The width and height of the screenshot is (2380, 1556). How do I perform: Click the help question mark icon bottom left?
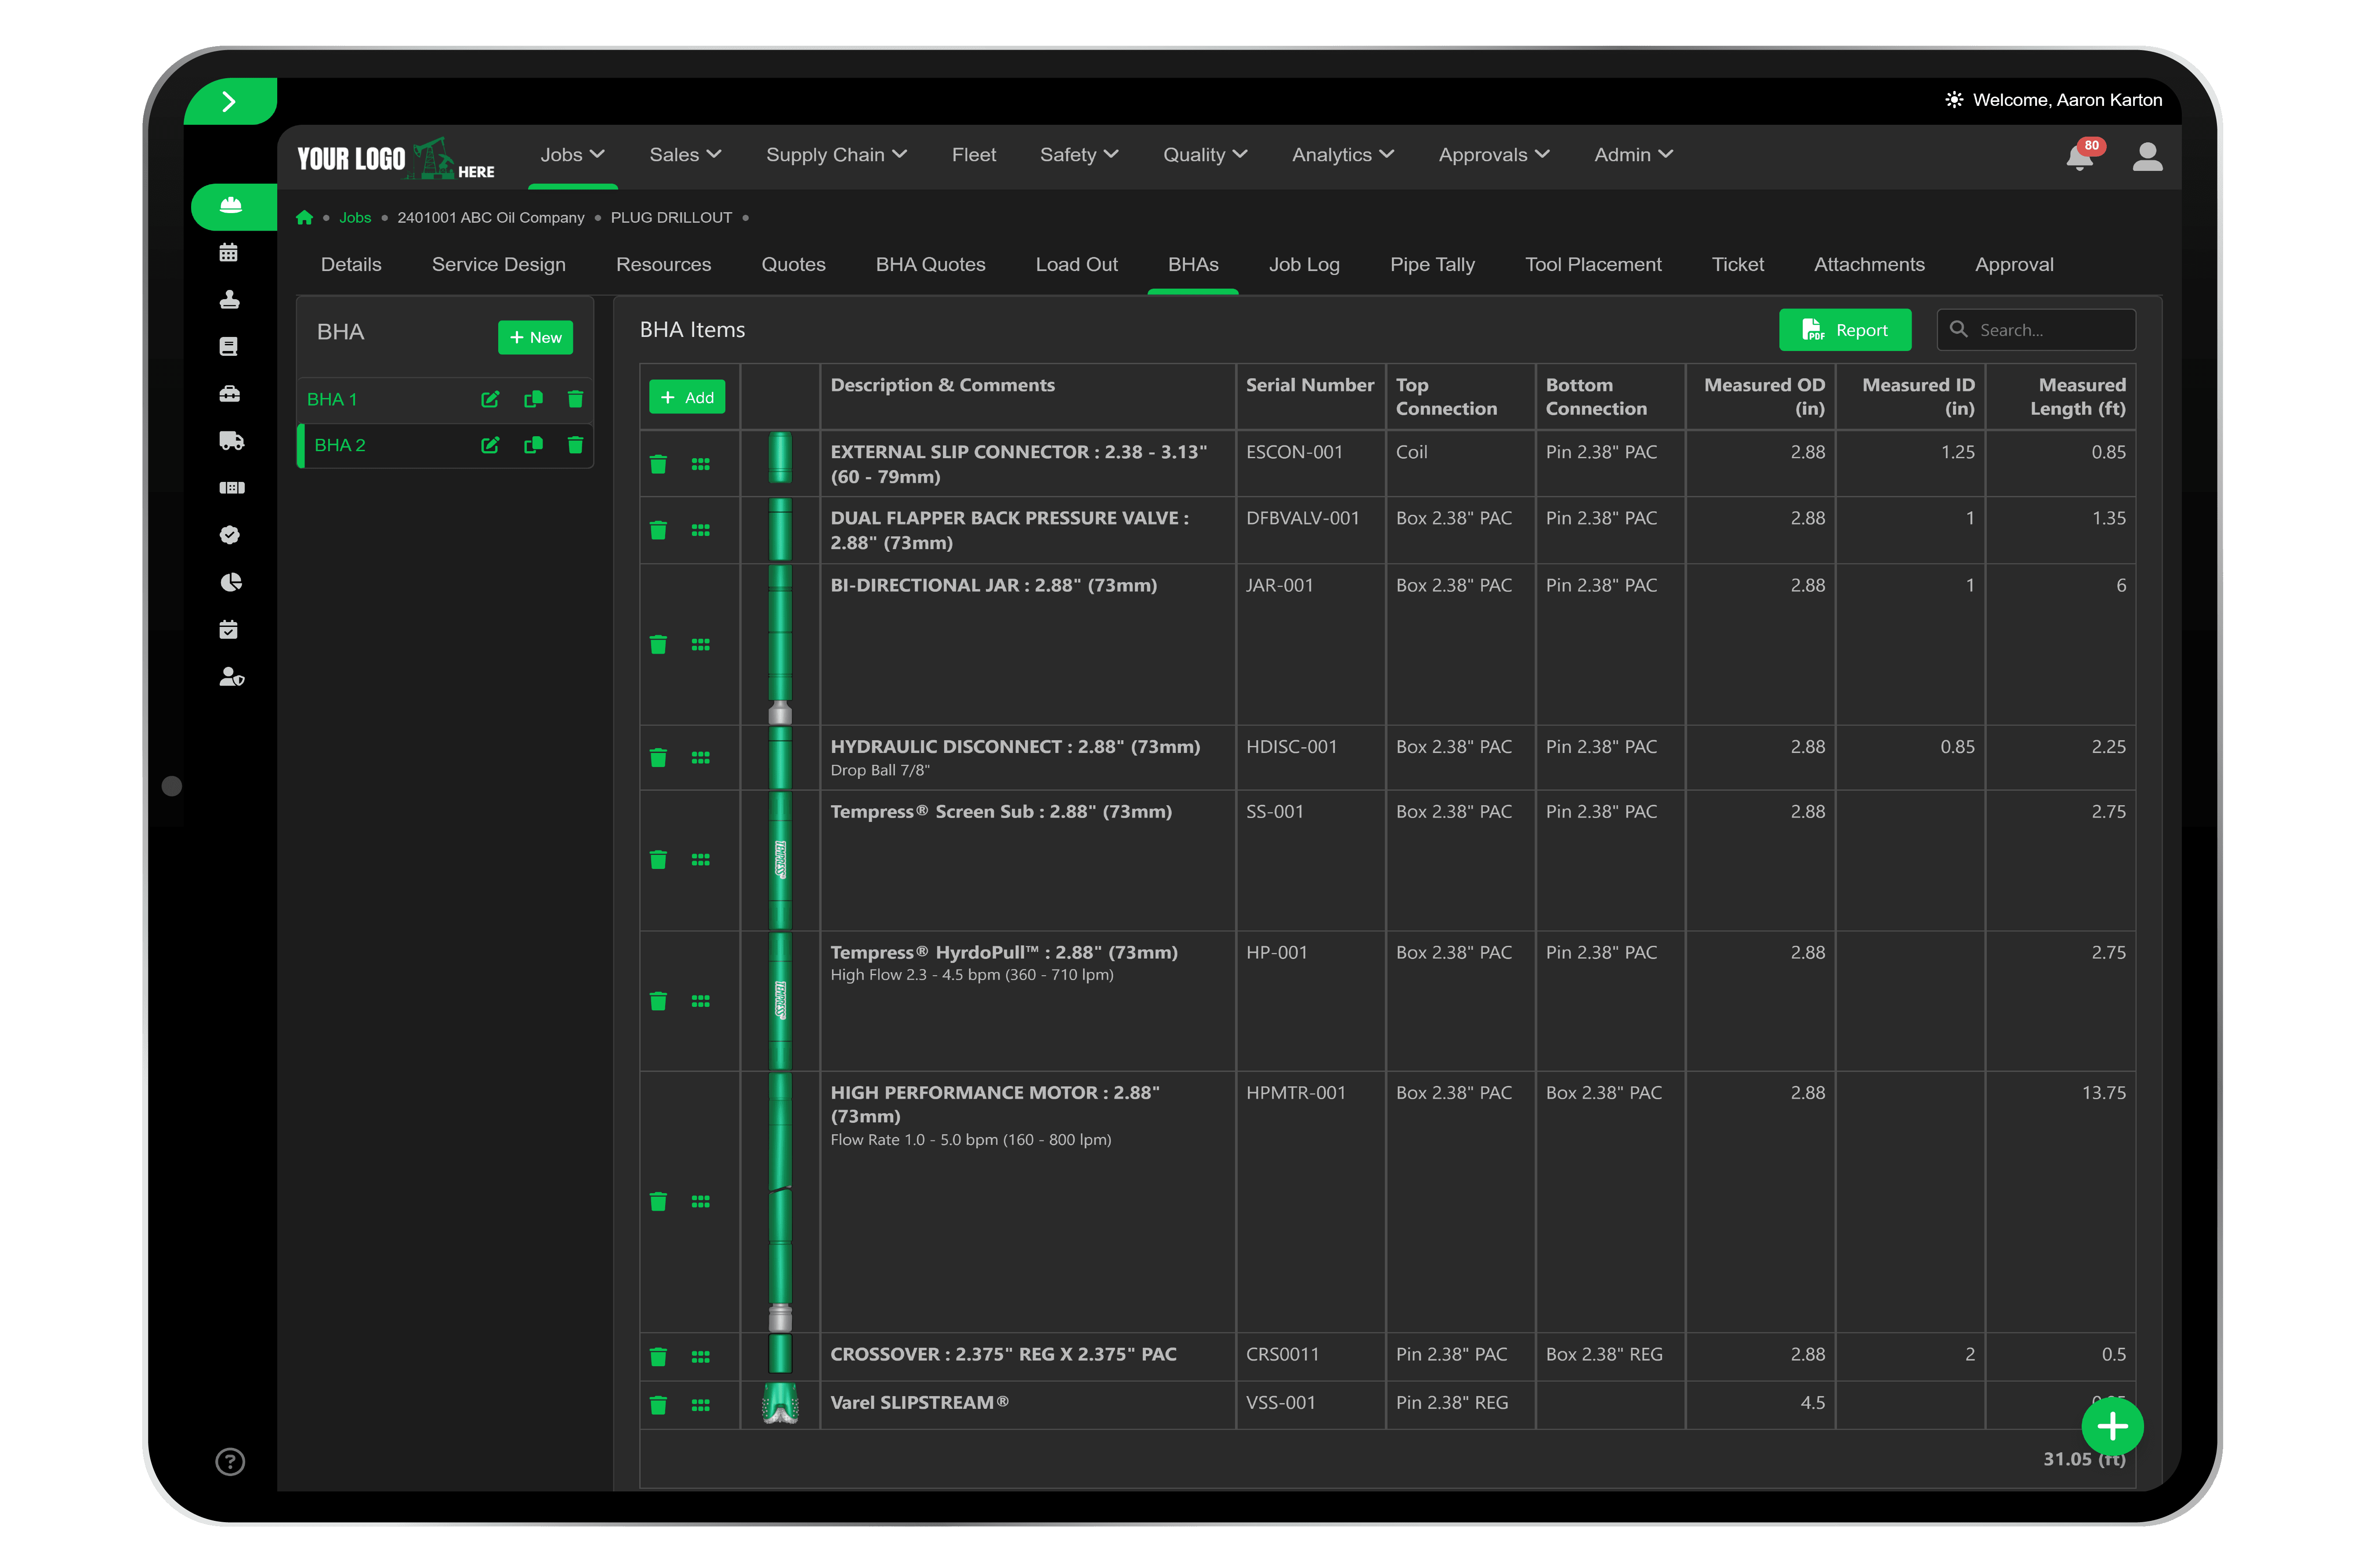(229, 1461)
